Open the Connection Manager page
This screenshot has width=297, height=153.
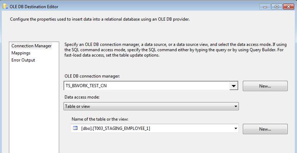click(31, 46)
